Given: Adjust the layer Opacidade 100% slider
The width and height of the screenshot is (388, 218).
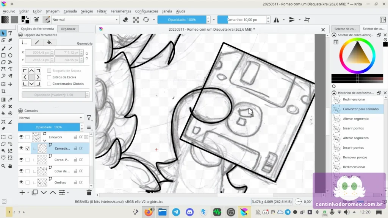Looking at the screenshot, I should [49, 127].
